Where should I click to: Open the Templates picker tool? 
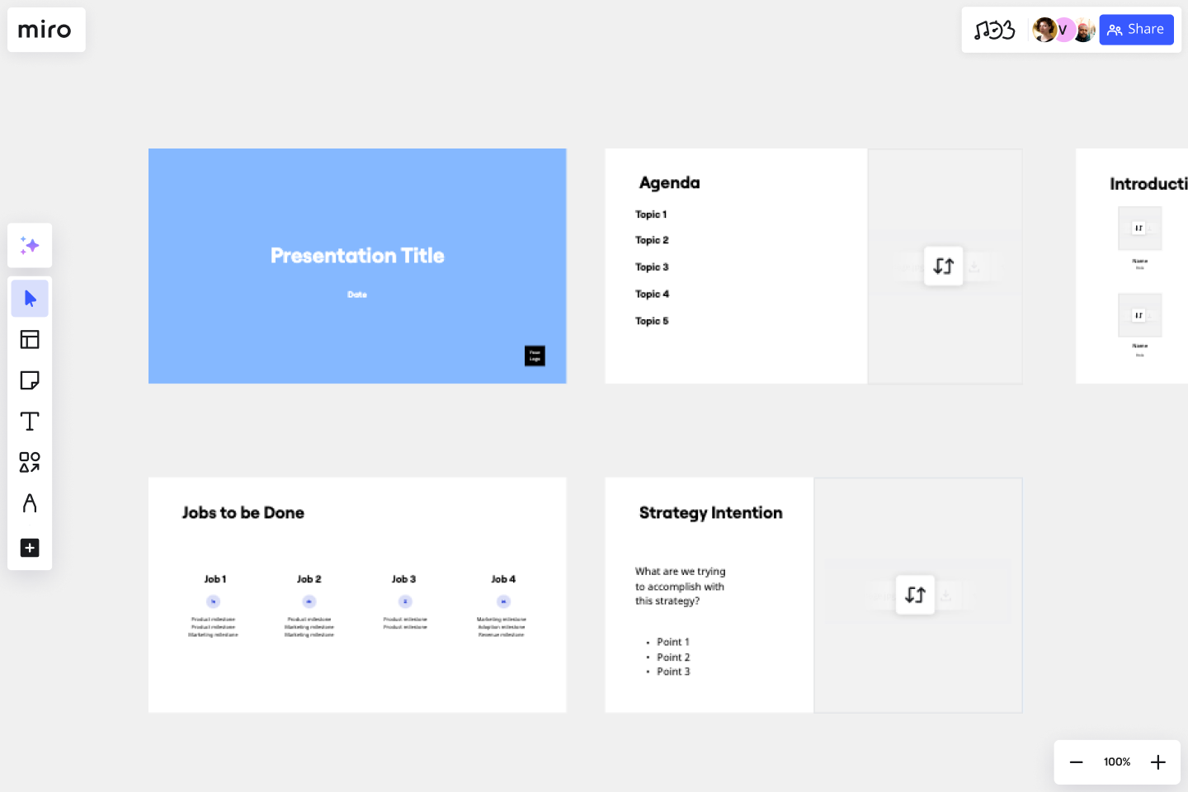pyautogui.click(x=30, y=339)
